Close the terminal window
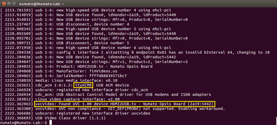 click(x=4, y=4)
